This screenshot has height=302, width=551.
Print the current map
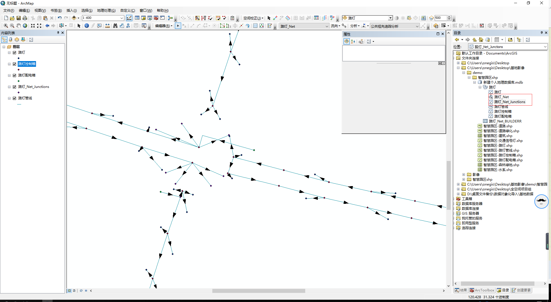[x=25, y=18]
